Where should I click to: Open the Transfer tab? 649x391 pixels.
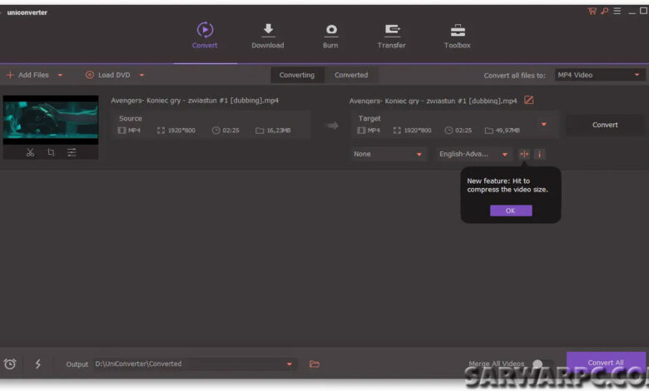coord(391,36)
